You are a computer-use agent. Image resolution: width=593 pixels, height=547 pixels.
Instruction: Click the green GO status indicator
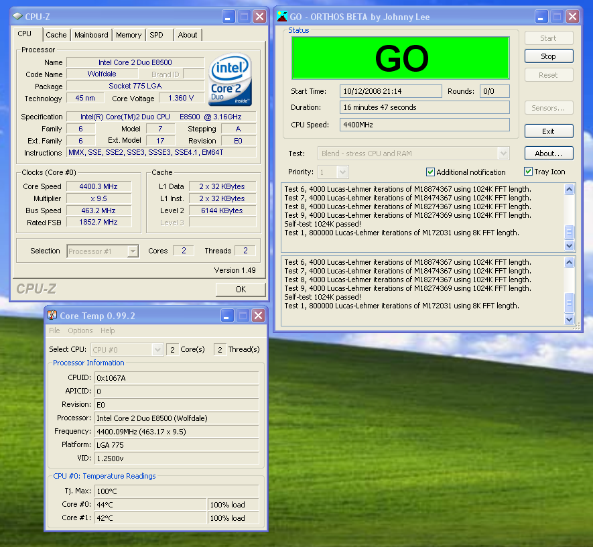point(401,58)
